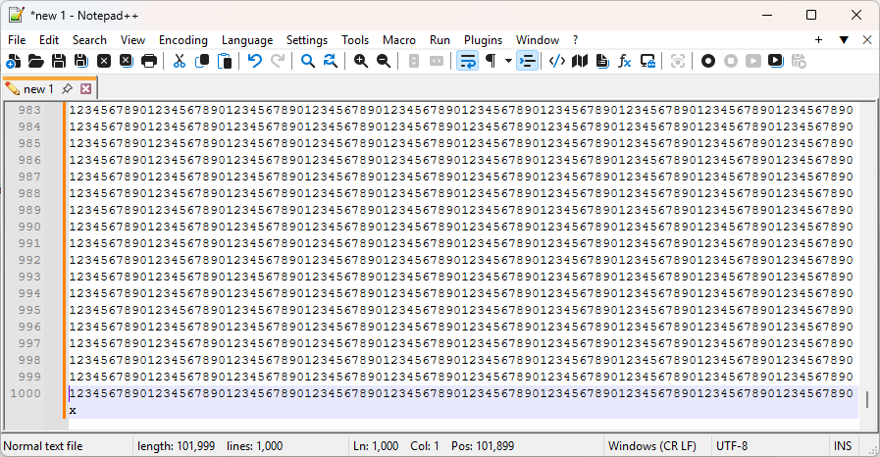Open Find with the magnifier icon
880x457 pixels.
pos(308,61)
